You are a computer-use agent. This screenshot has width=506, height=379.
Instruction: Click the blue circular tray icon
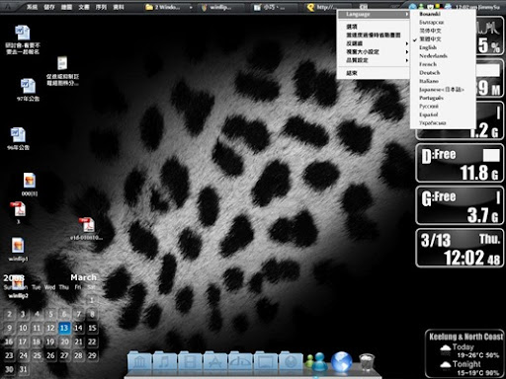[412, 7]
